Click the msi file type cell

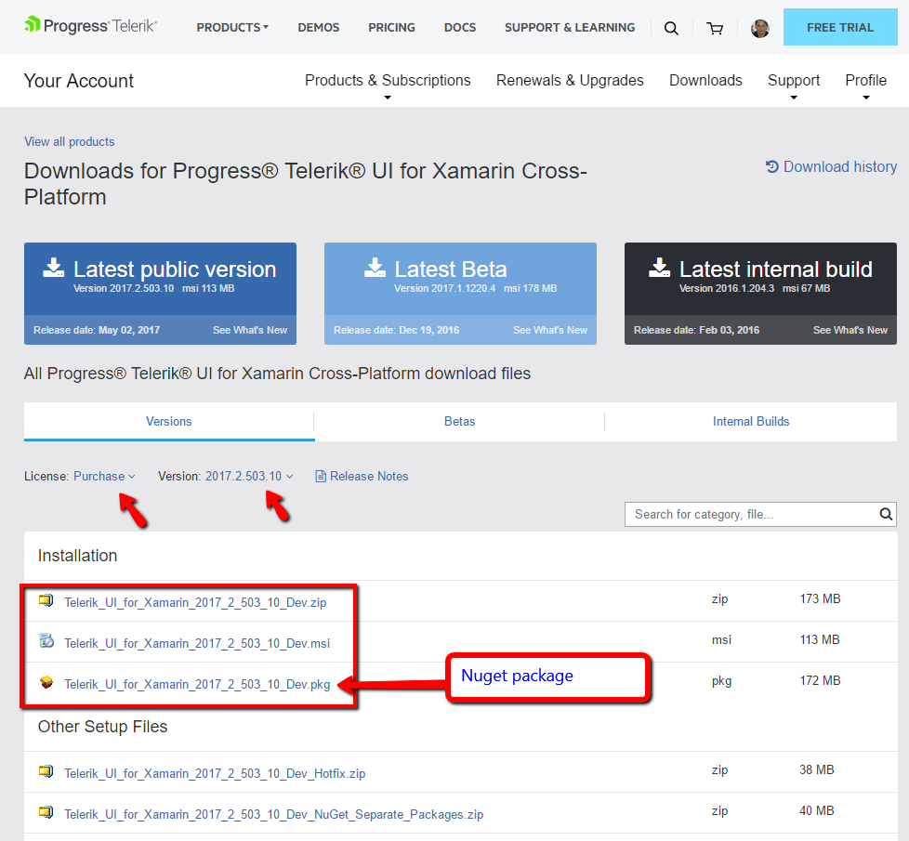tap(722, 640)
